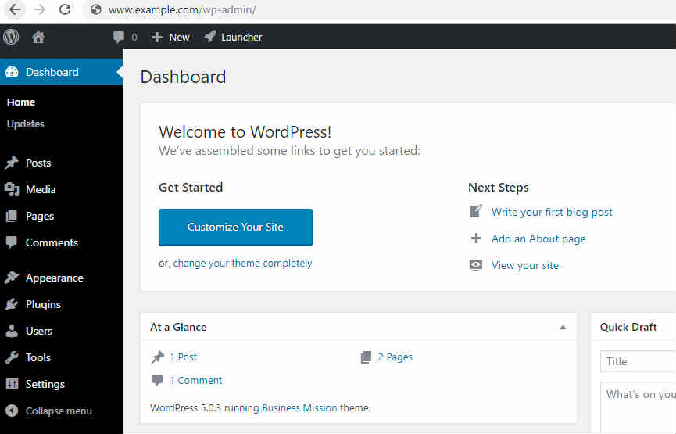The height and width of the screenshot is (434, 676).
Task: Open the Plugins menu
Action: click(43, 304)
